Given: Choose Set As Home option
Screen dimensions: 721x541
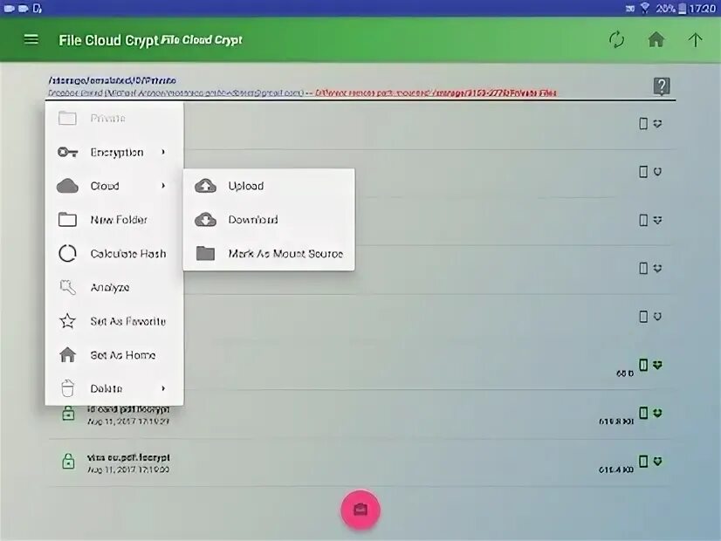Looking at the screenshot, I should (x=114, y=355).
